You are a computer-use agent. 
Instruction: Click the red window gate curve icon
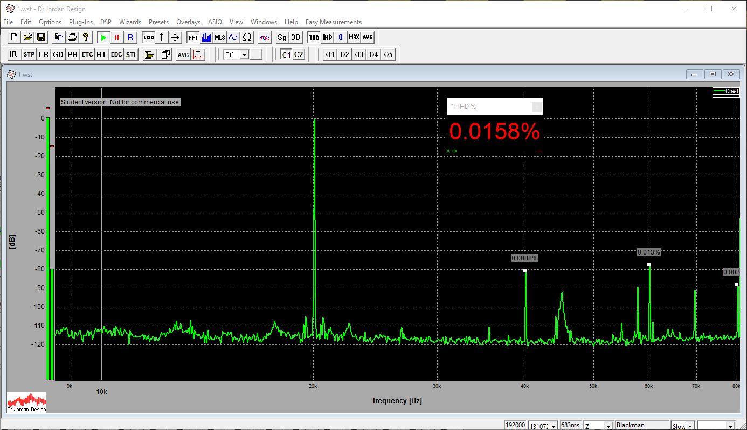click(x=198, y=54)
